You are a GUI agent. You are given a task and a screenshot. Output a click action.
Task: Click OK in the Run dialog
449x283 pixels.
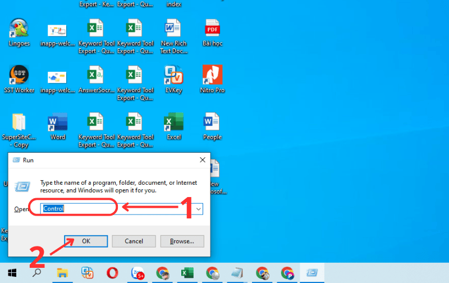85,241
